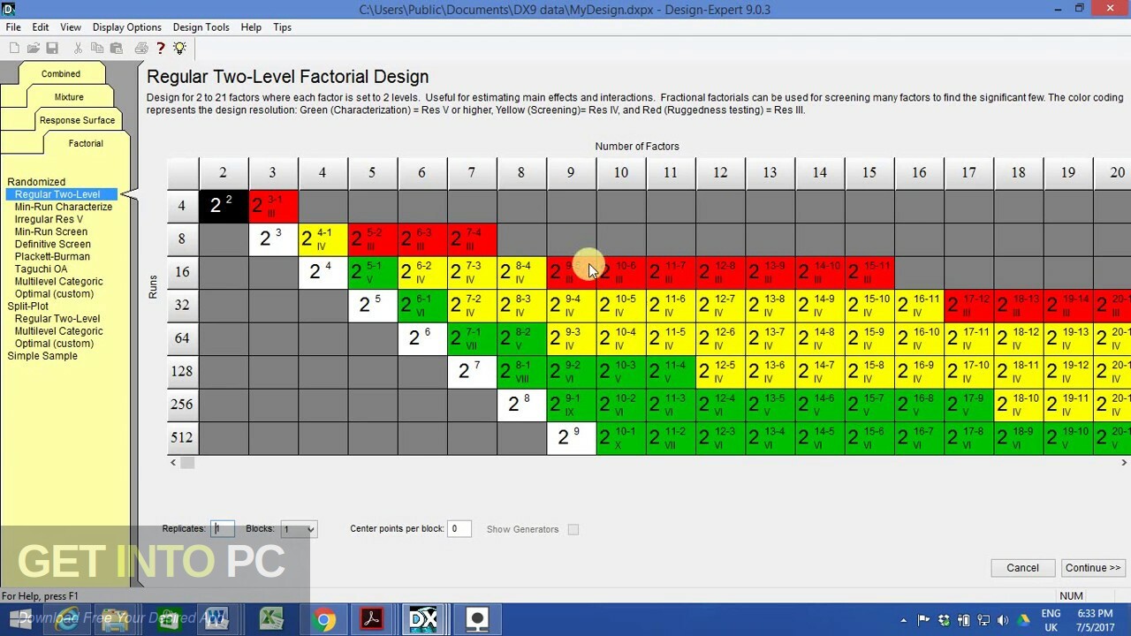Select Multilevel Categoric under Randomized
Screen dimensions: 1131x636
click(58, 281)
